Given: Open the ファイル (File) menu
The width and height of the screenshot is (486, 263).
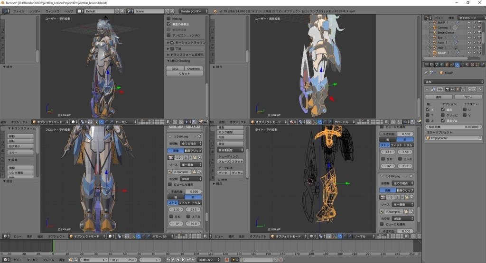Looking at the screenshot, I should pos(19,11).
